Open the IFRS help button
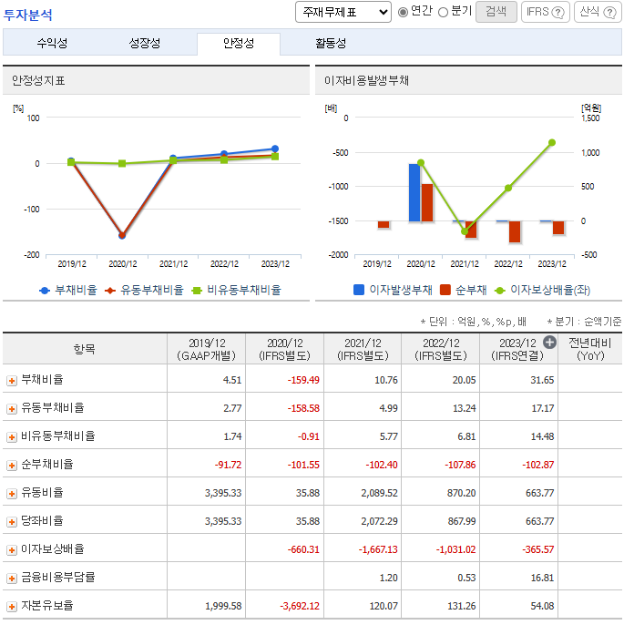The image size is (624, 625). (545, 12)
